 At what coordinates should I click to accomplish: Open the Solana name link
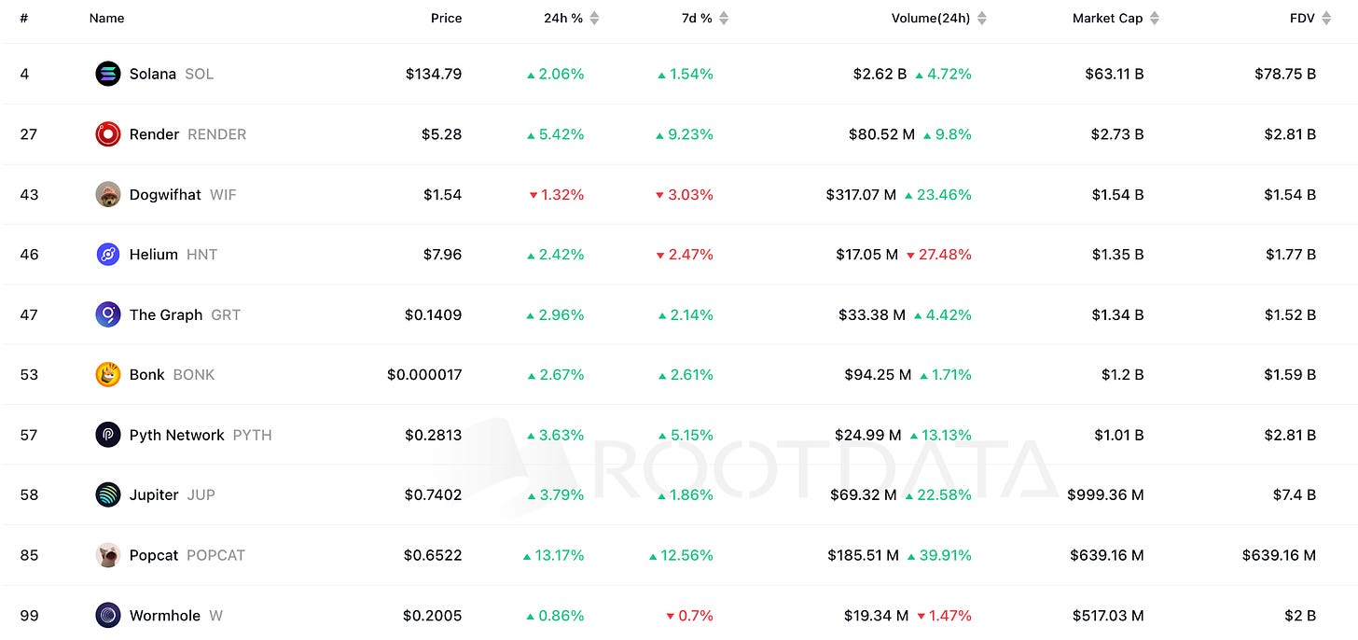(x=153, y=74)
